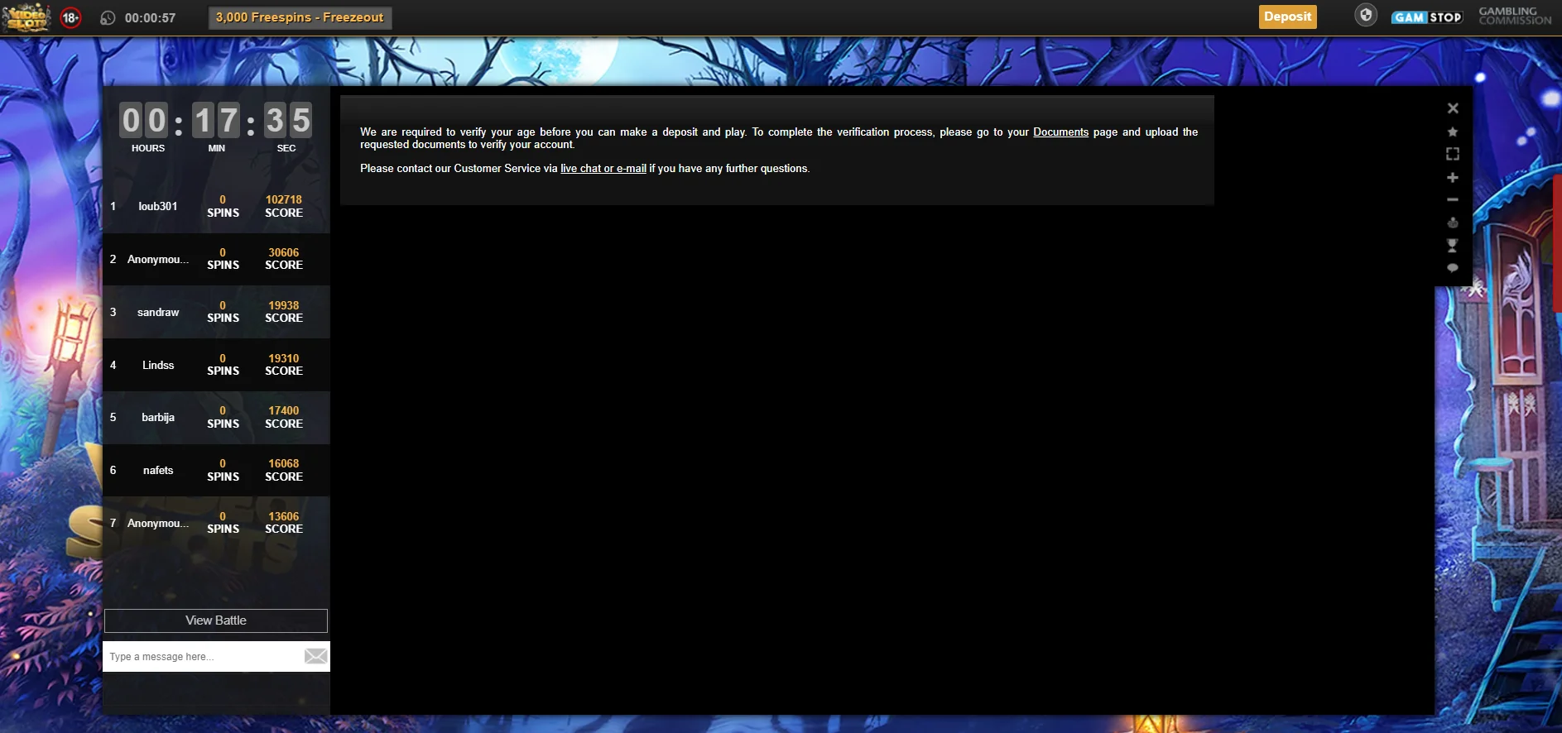Select player Lindss in leaderboard

pos(158,366)
